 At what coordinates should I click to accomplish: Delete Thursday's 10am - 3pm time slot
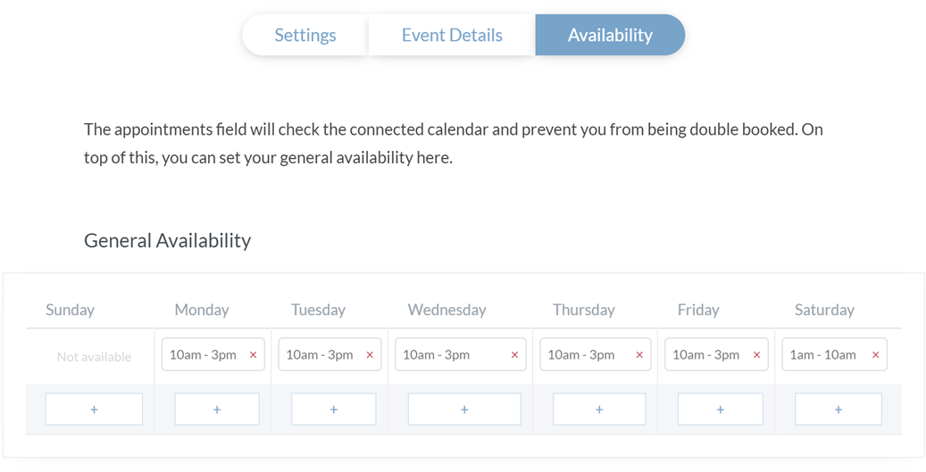click(639, 355)
